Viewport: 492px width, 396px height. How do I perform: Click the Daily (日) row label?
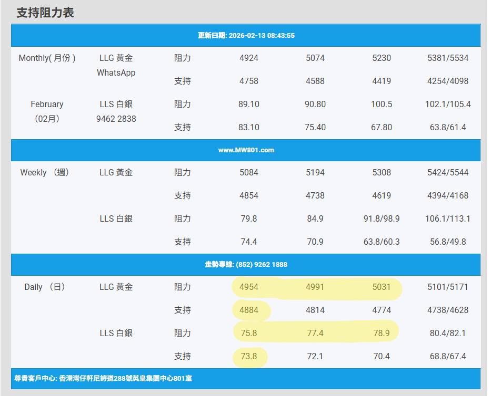pyautogui.click(x=45, y=287)
